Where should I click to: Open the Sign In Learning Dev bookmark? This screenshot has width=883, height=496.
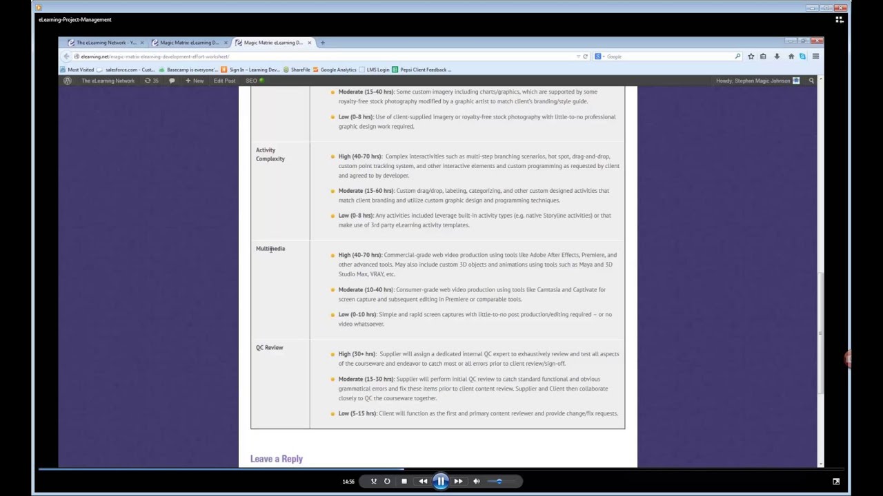[250, 70]
